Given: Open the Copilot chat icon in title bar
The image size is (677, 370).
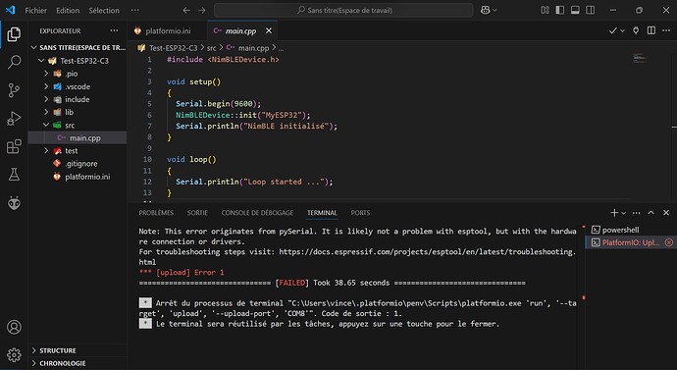Looking at the screenshot, I should click(x=486, y=10).
